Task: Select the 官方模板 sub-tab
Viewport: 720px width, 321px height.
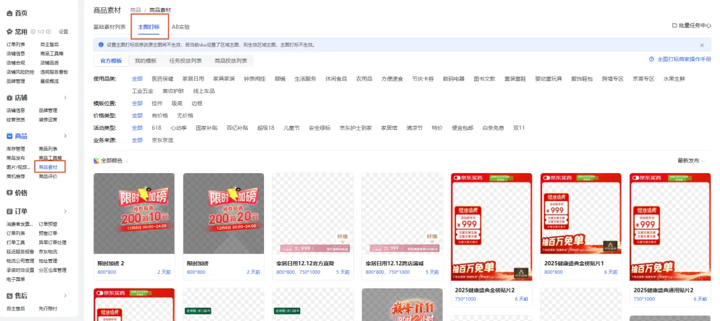Action: [111, 61]
